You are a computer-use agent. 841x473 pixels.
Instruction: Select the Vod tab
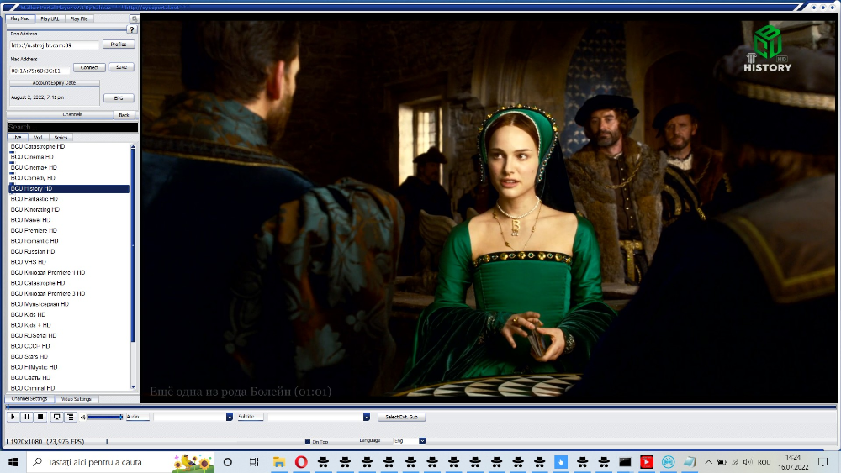(38, 138)
